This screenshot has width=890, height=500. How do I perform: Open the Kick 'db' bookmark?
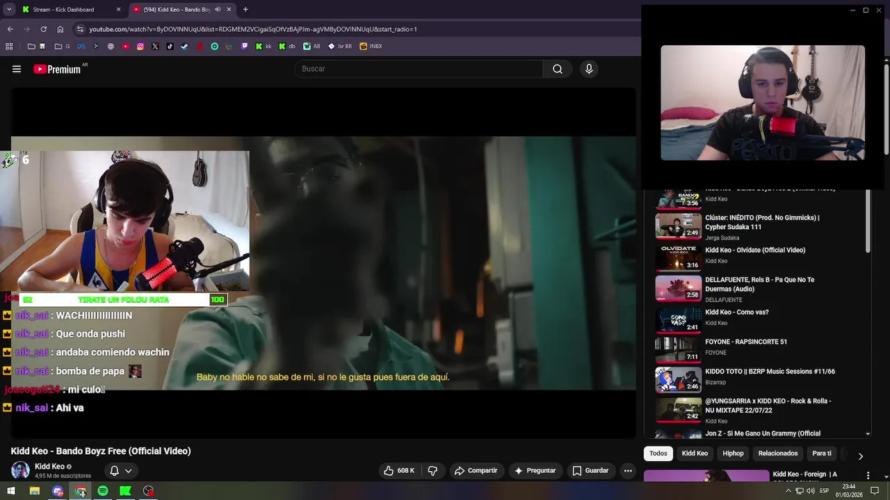[287, 47]
